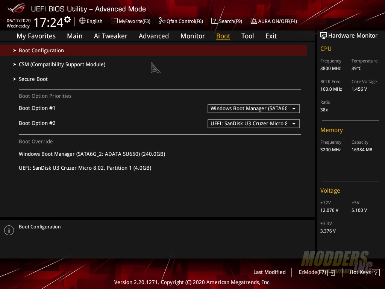Click the Hot Keys question mark icon
The height and width of the screenshot is (289, 385).
[376, 272]
